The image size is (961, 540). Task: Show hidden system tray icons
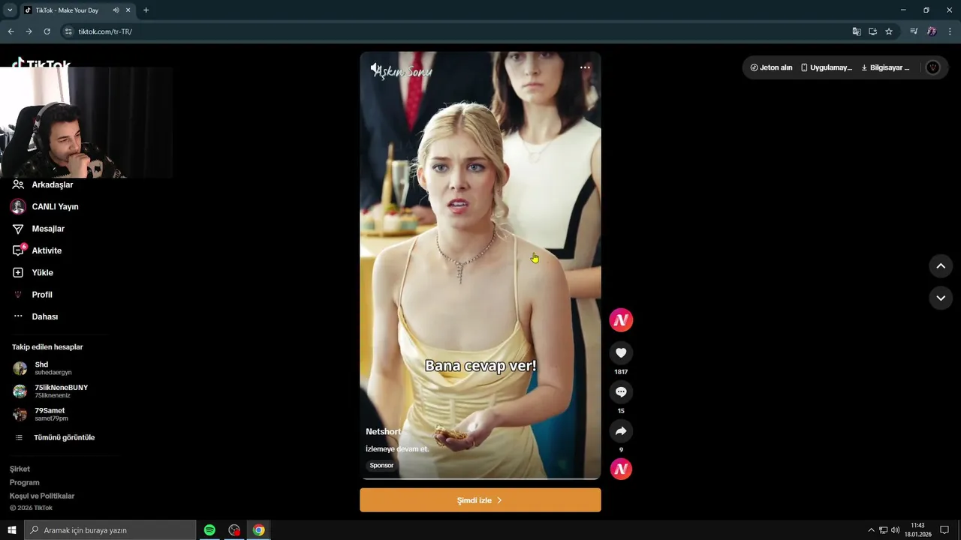pyautogui.click(x=871, y=530)
